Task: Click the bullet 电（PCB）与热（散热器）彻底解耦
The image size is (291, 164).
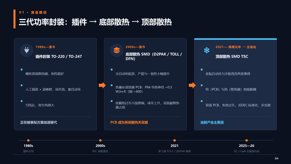Action: point(231,89)
